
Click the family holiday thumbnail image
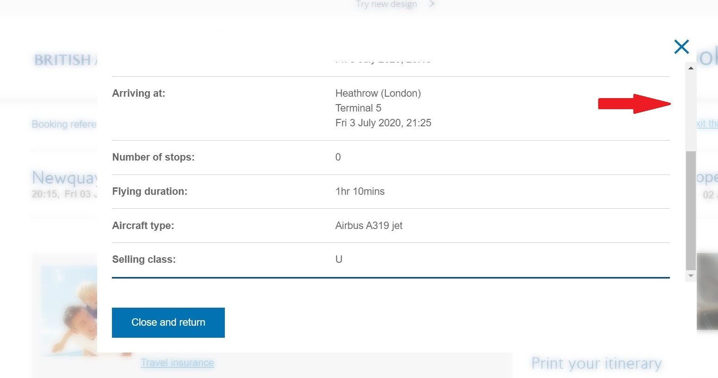pos(69,310)
